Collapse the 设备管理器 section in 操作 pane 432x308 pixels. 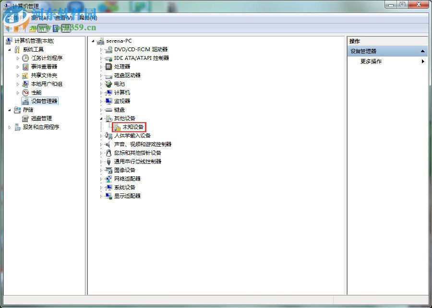coord(422,51)
